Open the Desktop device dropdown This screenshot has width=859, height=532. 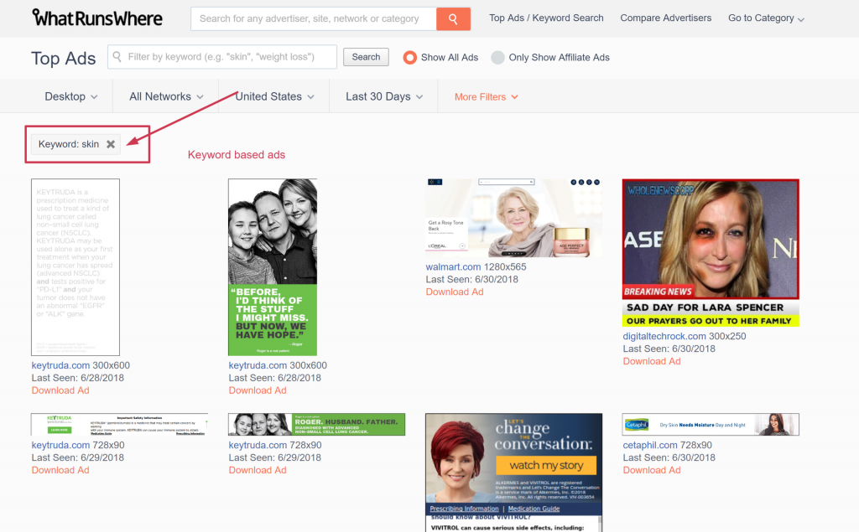pyautogui.click(x=71, y=96)
